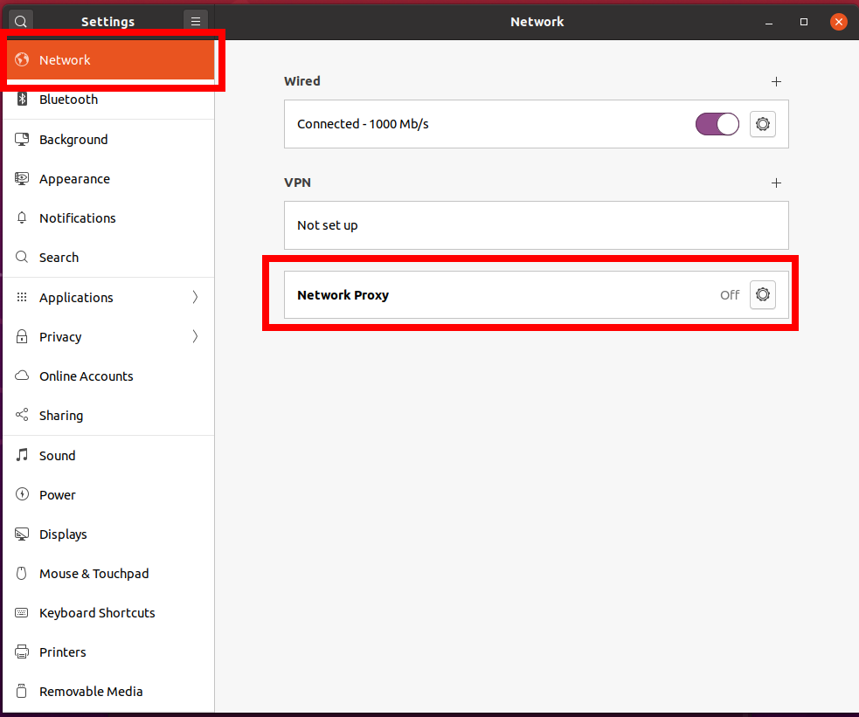Select Keyboard Shortcuts in the sidebar
859x717 pixels.
(97, 612)
